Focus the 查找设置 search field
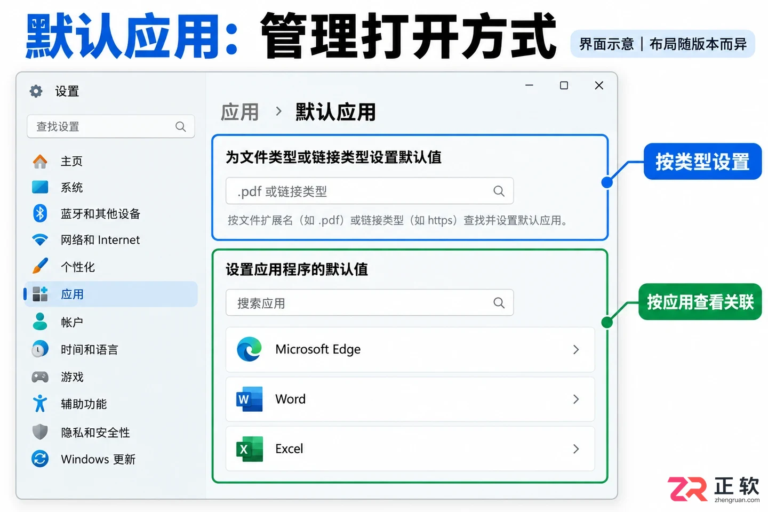This screenshot has height=512, width=768. 111,126
